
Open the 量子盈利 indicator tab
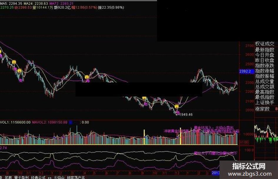(21, 178)
